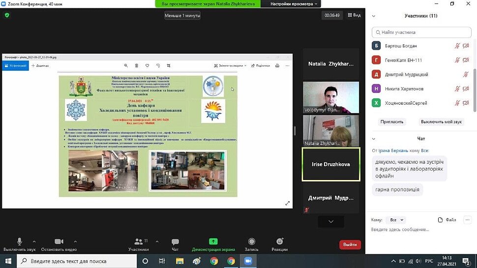Start recording with the Запись button
The width and height of the screenshot is (477, 268).
pyautogui.click(x=251, y=242)
